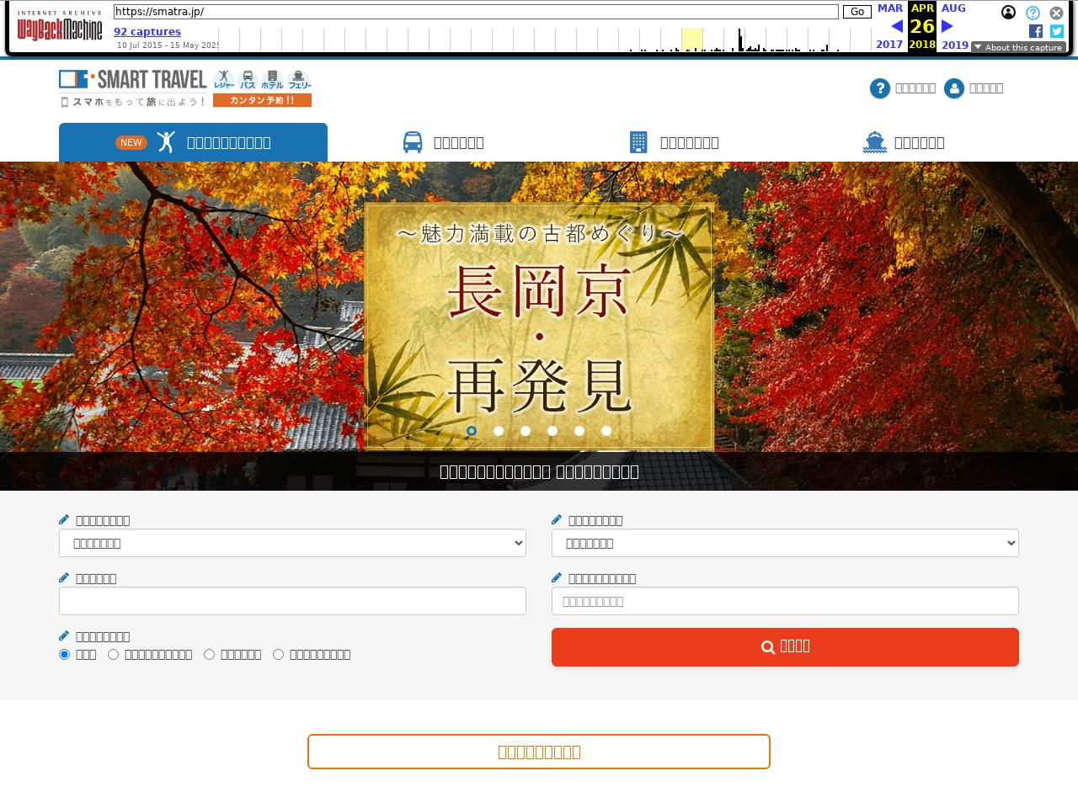
Task: Share capture via Facebook icon
Action: [x=1036, y=31]
